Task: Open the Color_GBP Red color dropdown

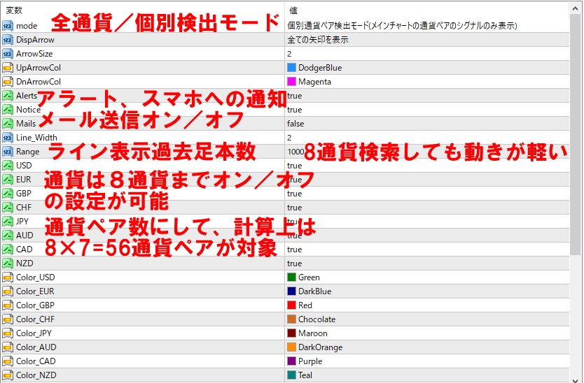Action: [x=427, y=305]
